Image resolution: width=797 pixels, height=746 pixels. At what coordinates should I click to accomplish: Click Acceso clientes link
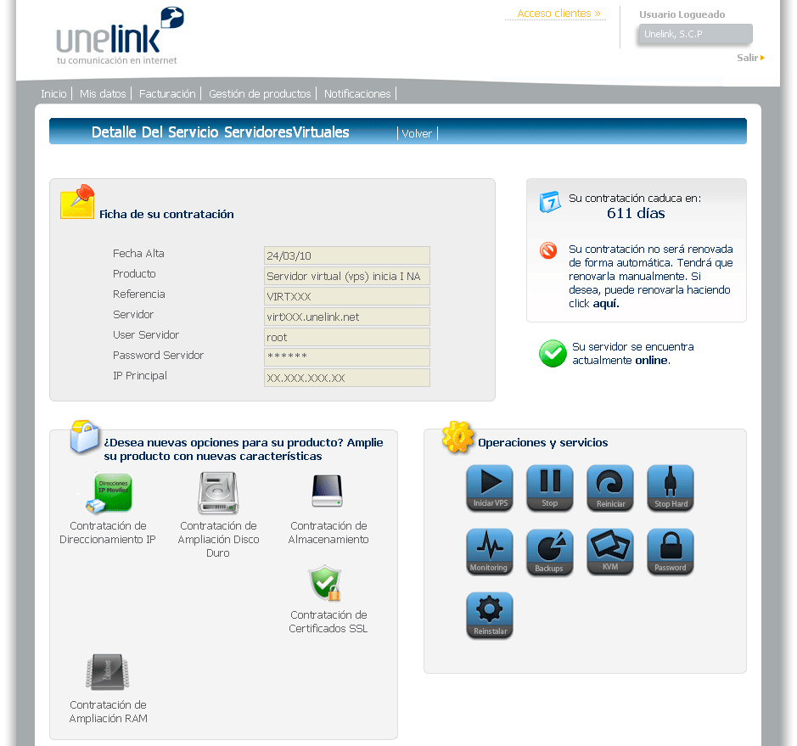tap(558, 14)
